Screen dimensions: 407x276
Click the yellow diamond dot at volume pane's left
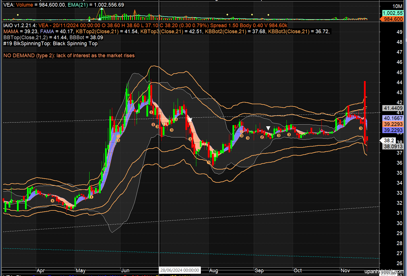(18, 15)
